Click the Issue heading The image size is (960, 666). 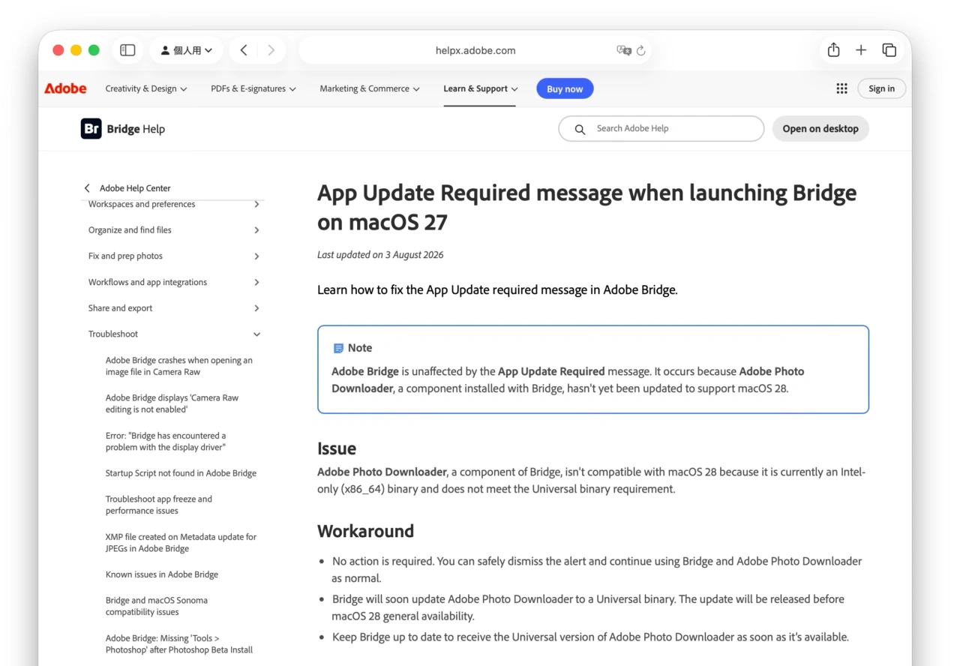[x=337, y=448]
